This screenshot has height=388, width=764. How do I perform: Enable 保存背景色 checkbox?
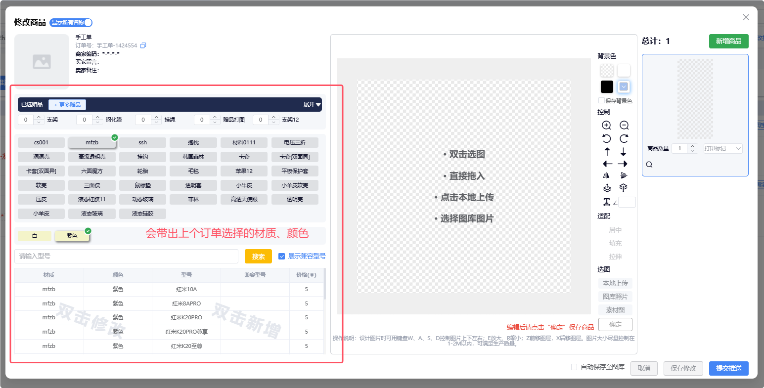coord(601,101)
